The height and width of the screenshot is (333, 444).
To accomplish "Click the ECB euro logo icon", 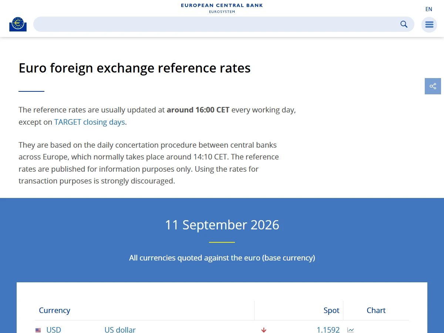I will 18,24.
